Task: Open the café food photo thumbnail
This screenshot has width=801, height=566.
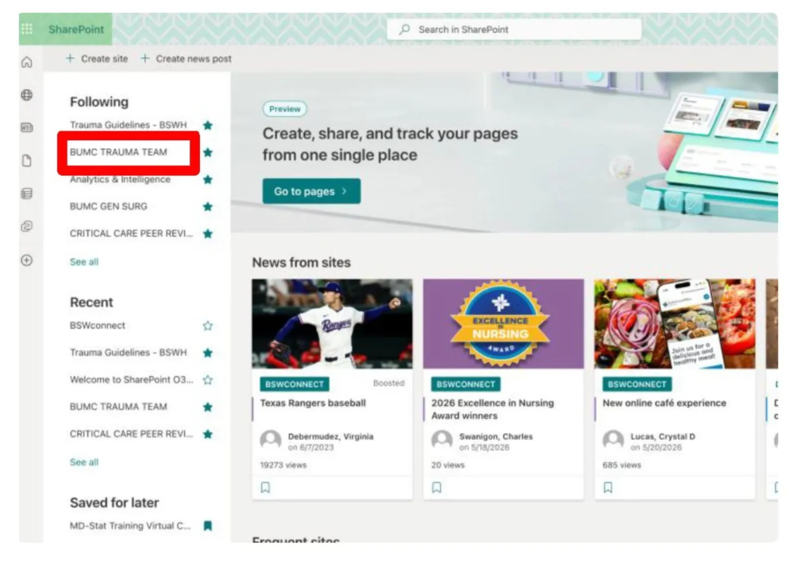Action: (x=675, y=324)
